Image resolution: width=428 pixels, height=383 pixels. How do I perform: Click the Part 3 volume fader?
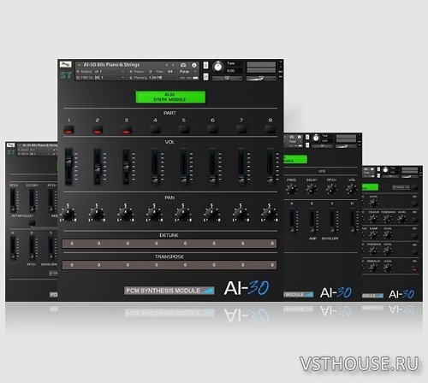coord(126,167)
